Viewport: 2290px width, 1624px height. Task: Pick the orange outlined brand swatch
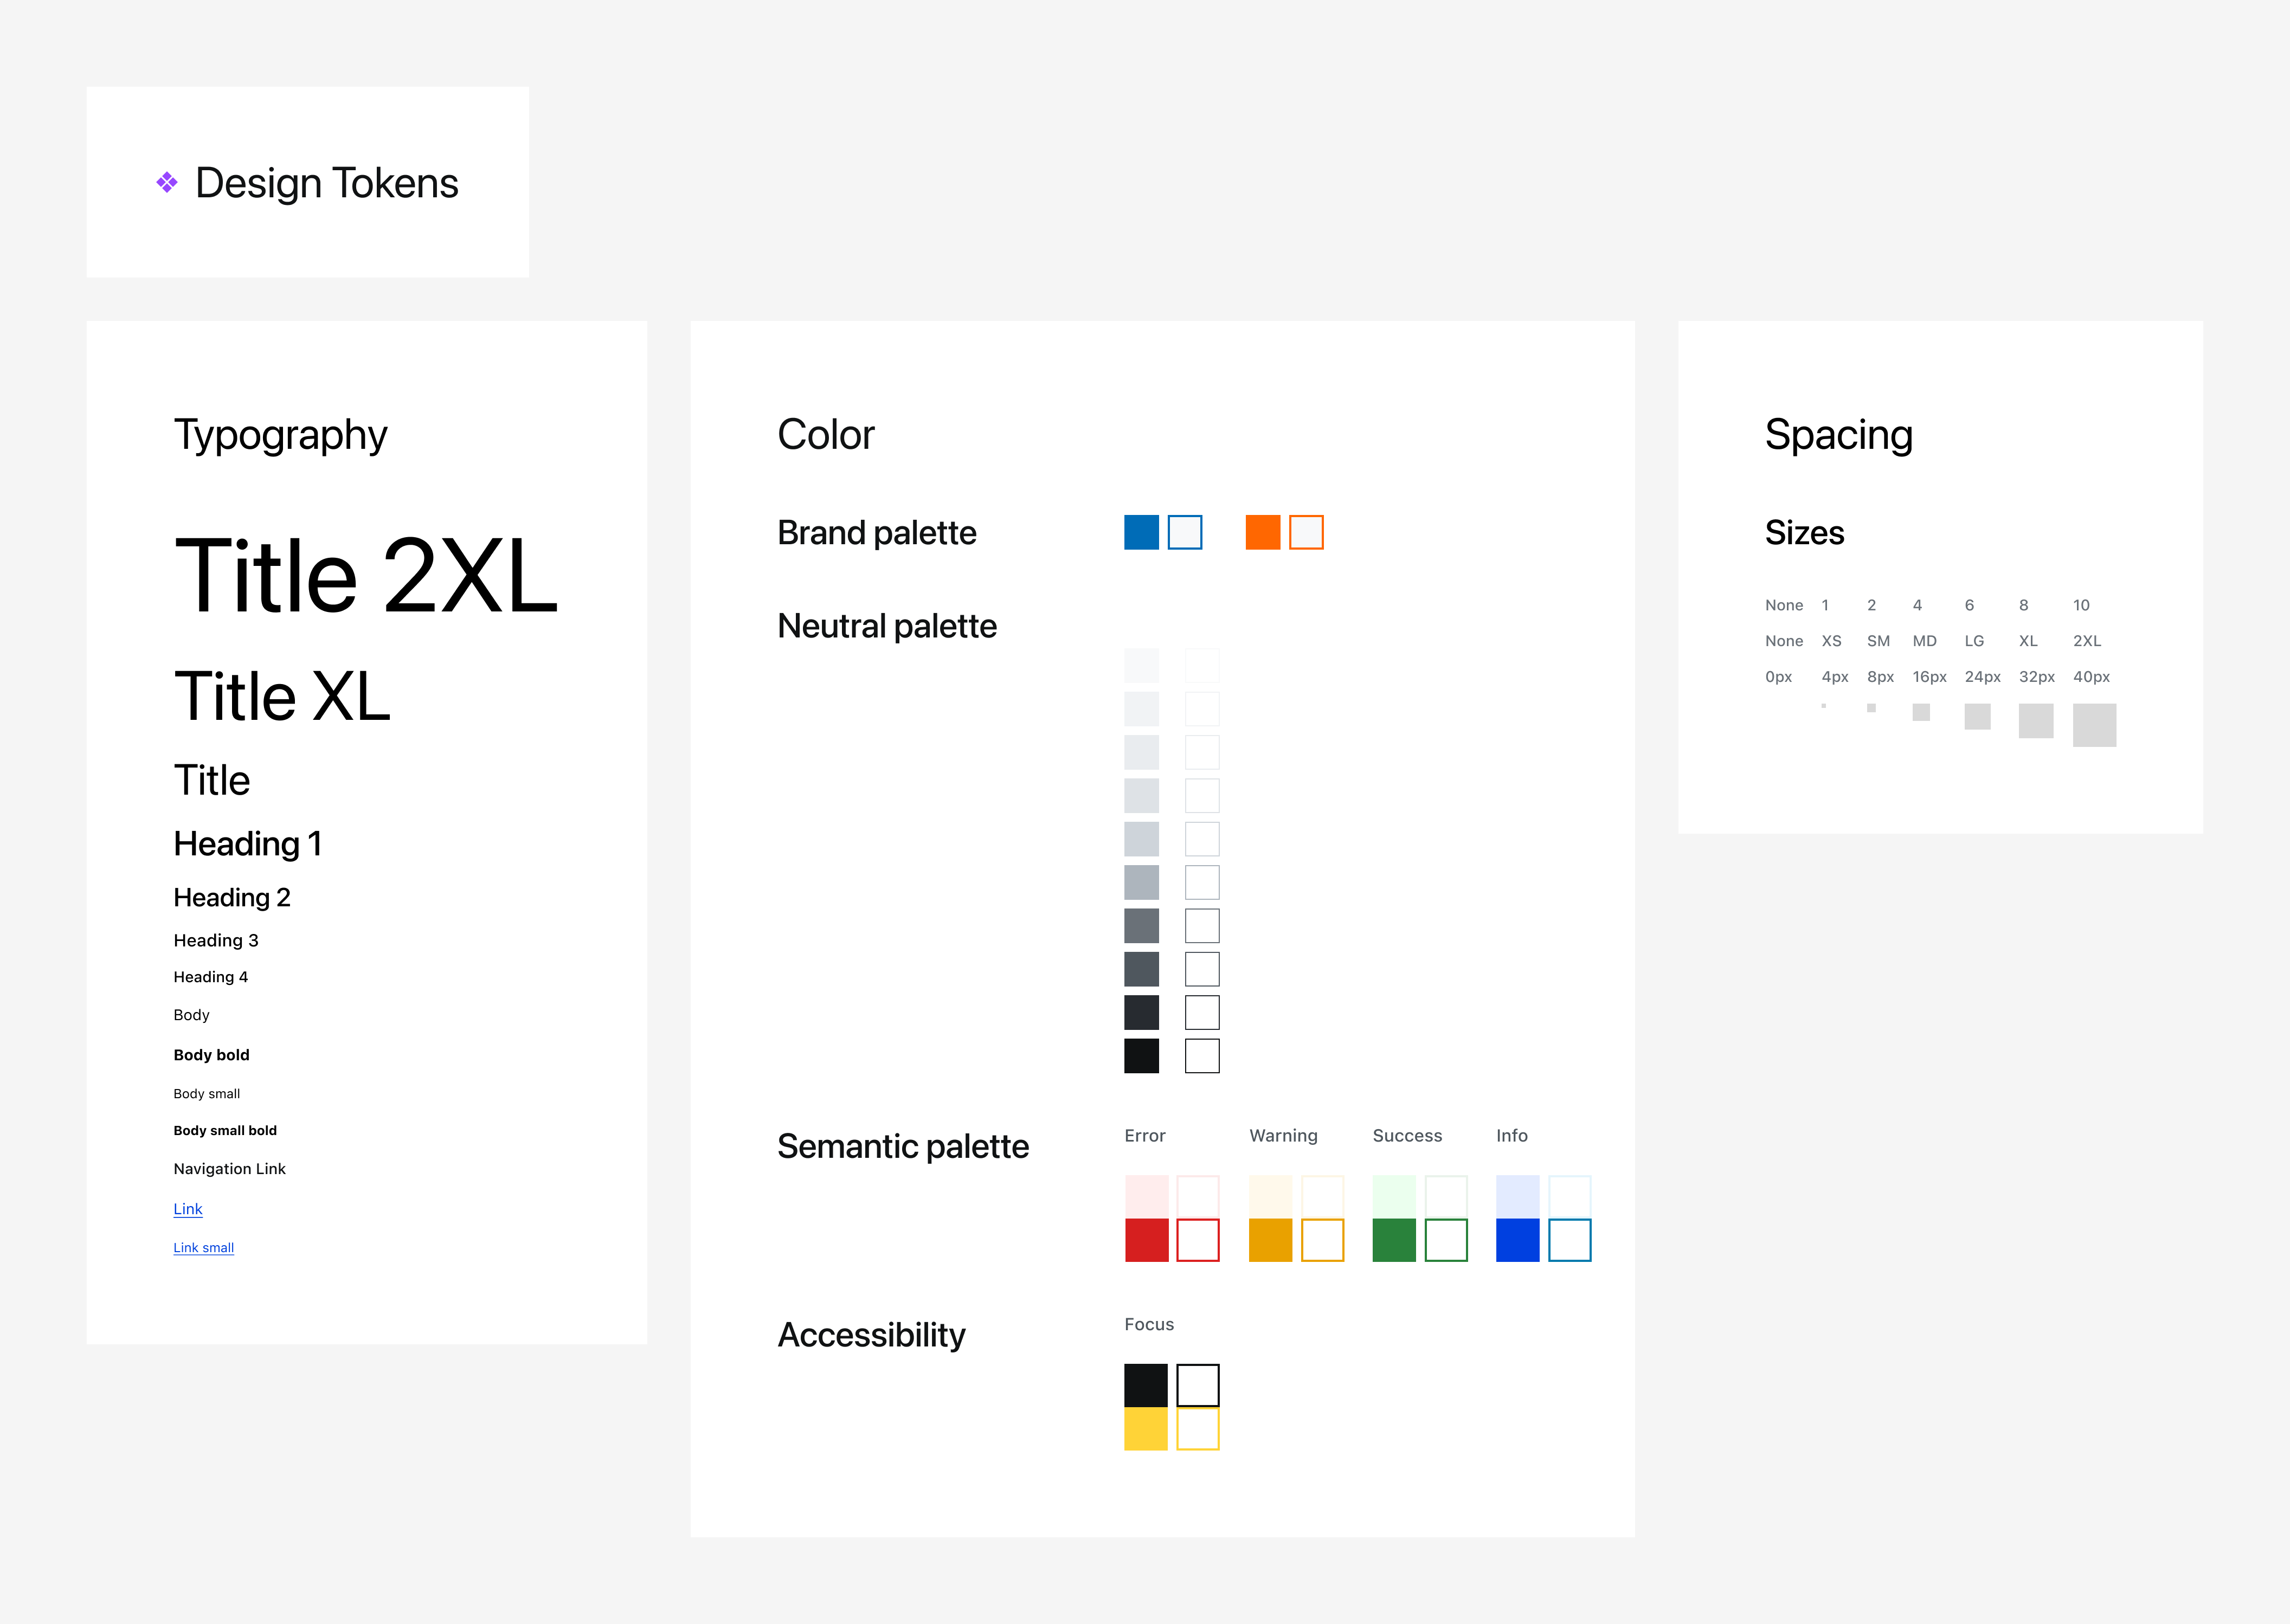click(1306, 532)
